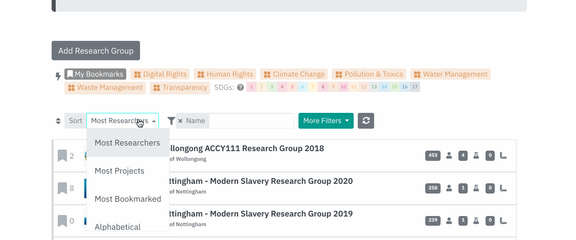Click the 453 researchers badge
576x240 pixels.
click(433, 156)
